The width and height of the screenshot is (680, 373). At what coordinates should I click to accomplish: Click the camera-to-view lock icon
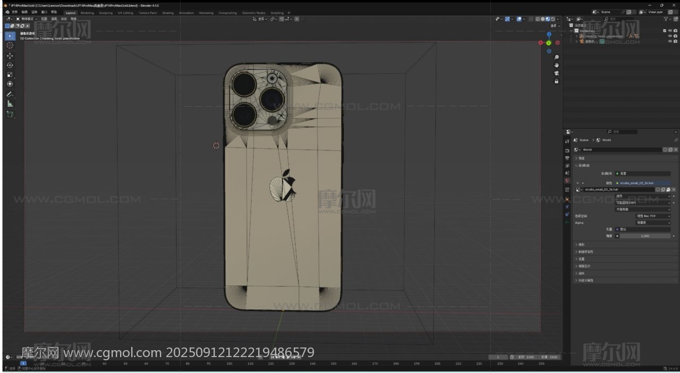[x=556, y=81]
